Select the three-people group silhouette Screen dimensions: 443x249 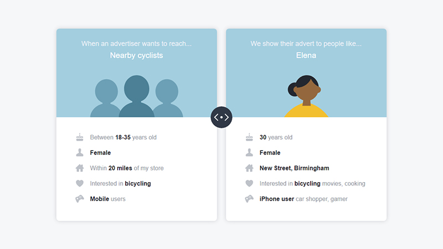click(x=136, y=96)
